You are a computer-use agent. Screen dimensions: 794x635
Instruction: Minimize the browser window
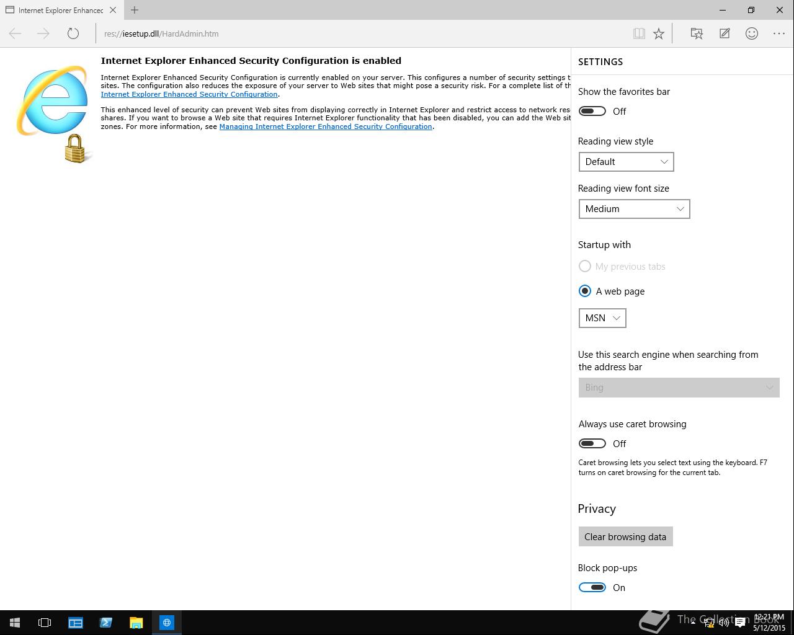(723, 10)
